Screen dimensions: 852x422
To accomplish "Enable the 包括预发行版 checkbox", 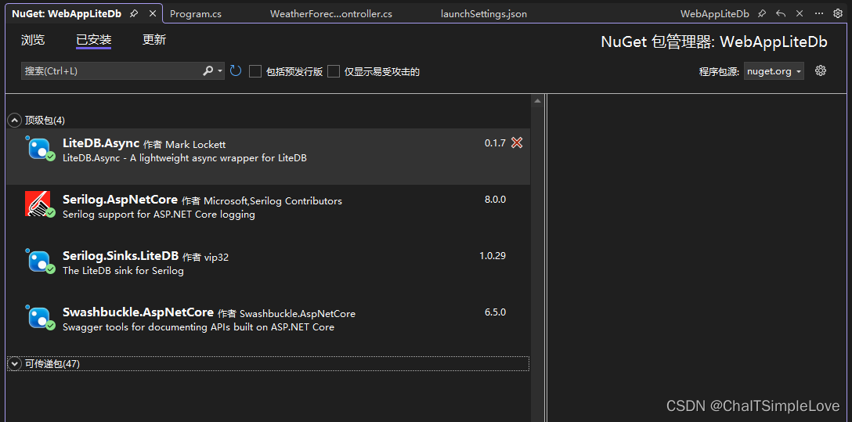I will tap(255, 71).
